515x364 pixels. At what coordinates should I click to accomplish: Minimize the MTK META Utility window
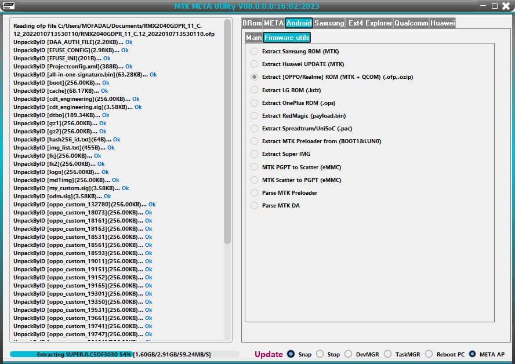click(483, 6)
